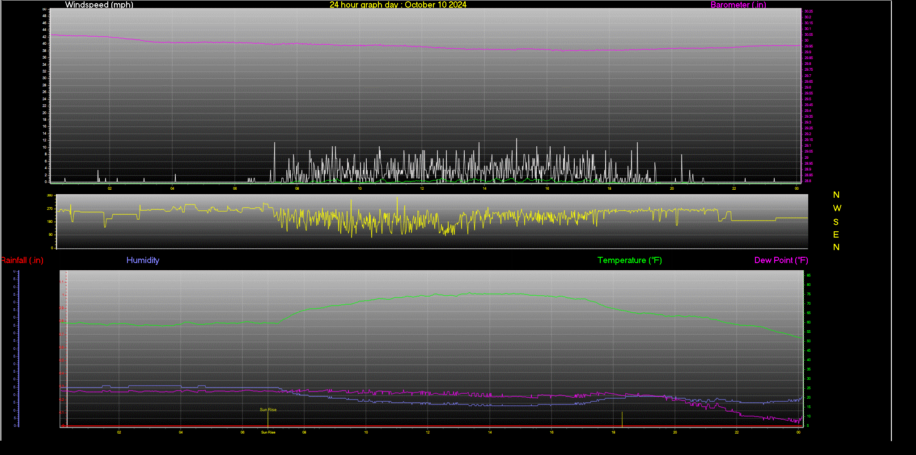The width and height of the screenshot is (916, 455).
Task: Click the E compass direction label
Action: (836, 234)
